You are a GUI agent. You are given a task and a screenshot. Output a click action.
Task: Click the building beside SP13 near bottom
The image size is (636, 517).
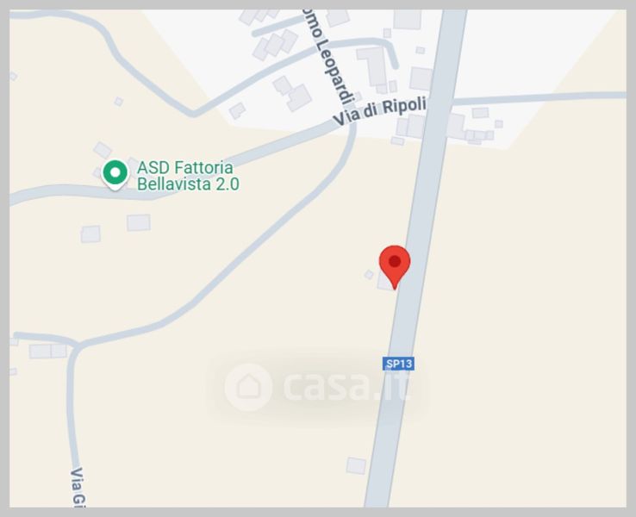(356, 465)
